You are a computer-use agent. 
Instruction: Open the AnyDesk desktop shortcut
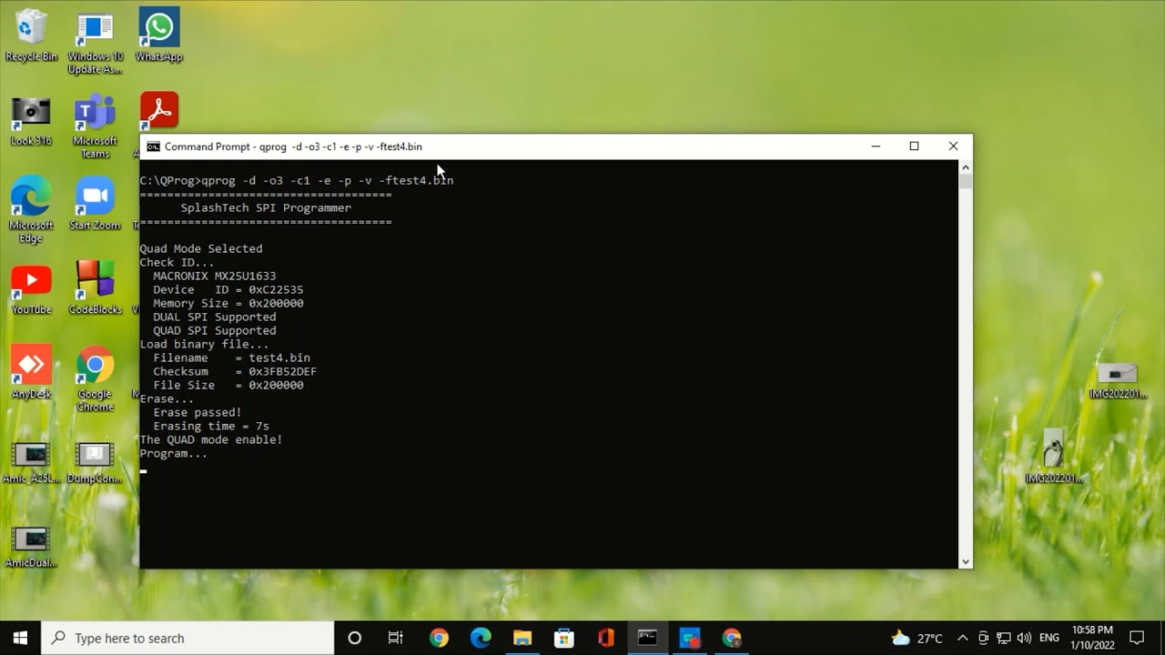[x=31, y=373]
